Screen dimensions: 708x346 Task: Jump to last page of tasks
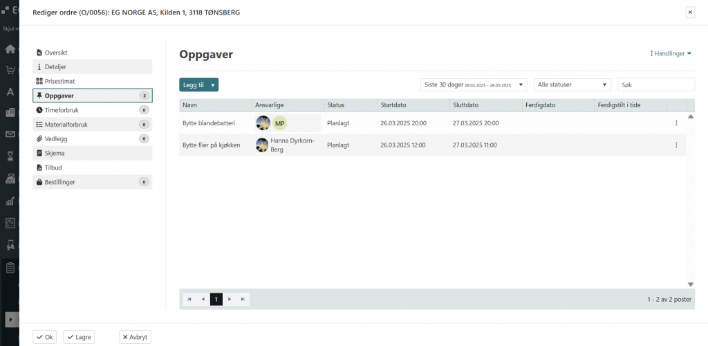pos(243,299)
